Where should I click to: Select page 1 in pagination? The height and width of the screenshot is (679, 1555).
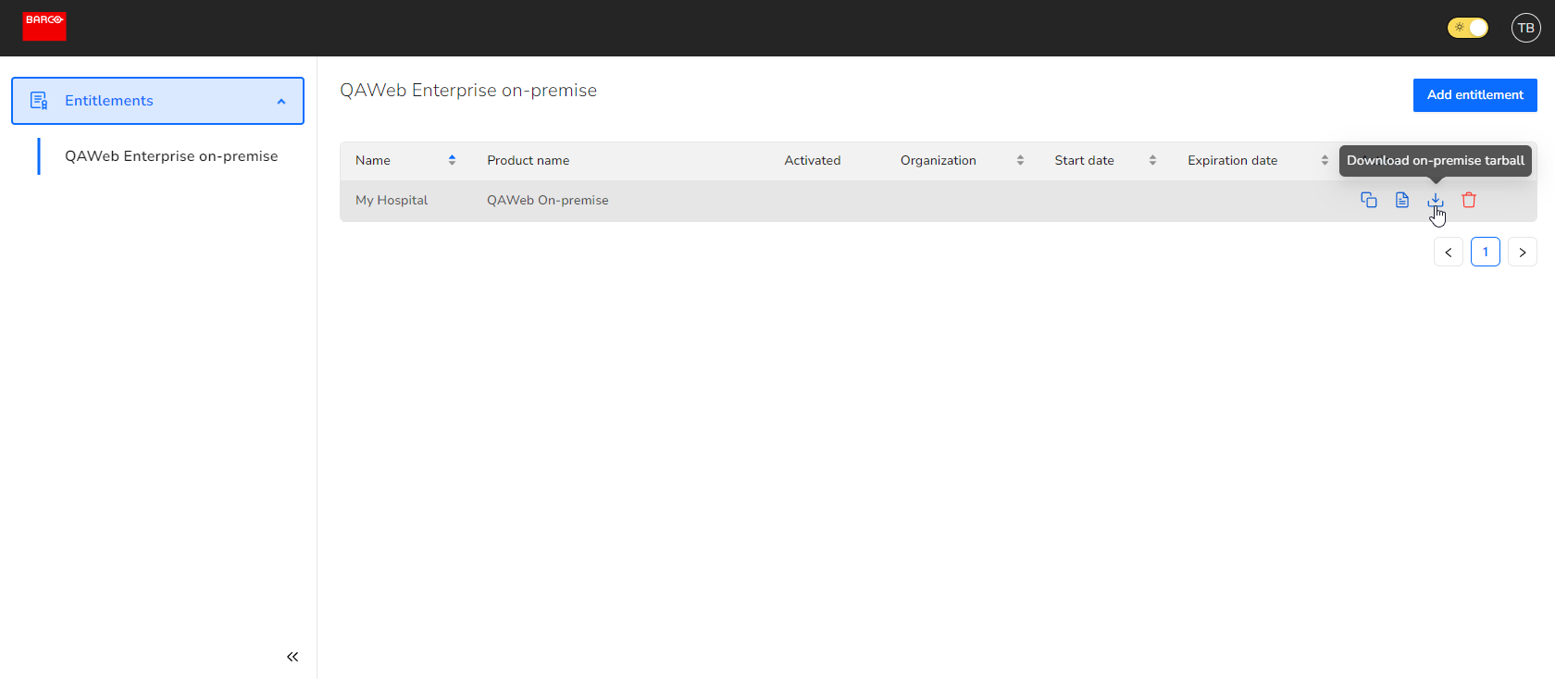click(1486, 252)
